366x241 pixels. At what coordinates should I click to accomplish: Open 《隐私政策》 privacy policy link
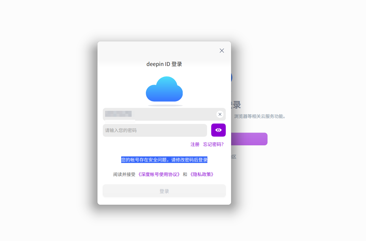click(202, 174)
